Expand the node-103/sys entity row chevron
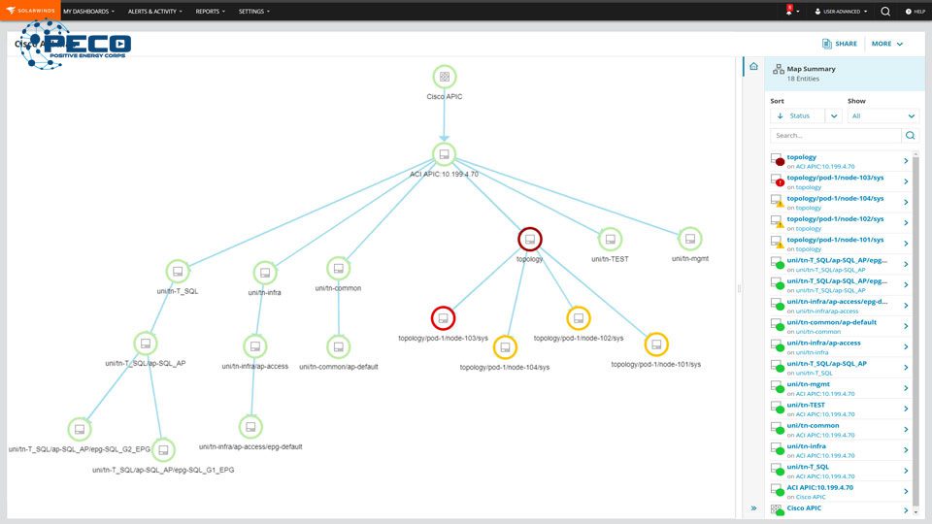 pyautogui.click(x=906, y=181)
